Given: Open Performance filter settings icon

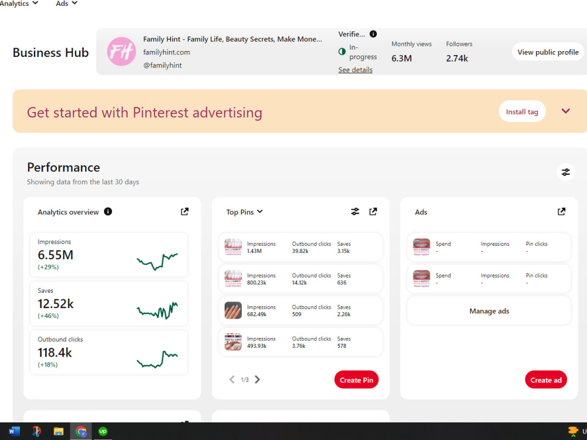Looking at the screenshot, I should (565, 172).
